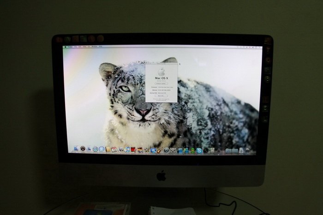Open Address Book in the Dock

click(x=108, y=149)
